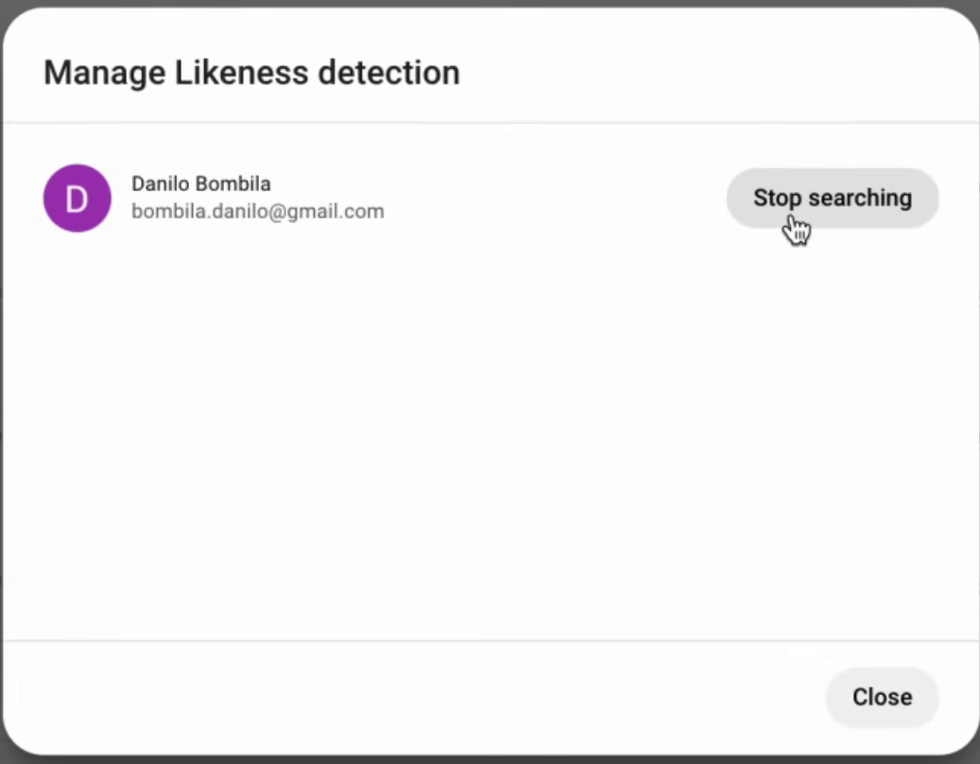The height and width of the screenshot is (764, 980).
Task: Dismiss the dialog using Close
Action: pyautogui.click(x=881, y=697)
